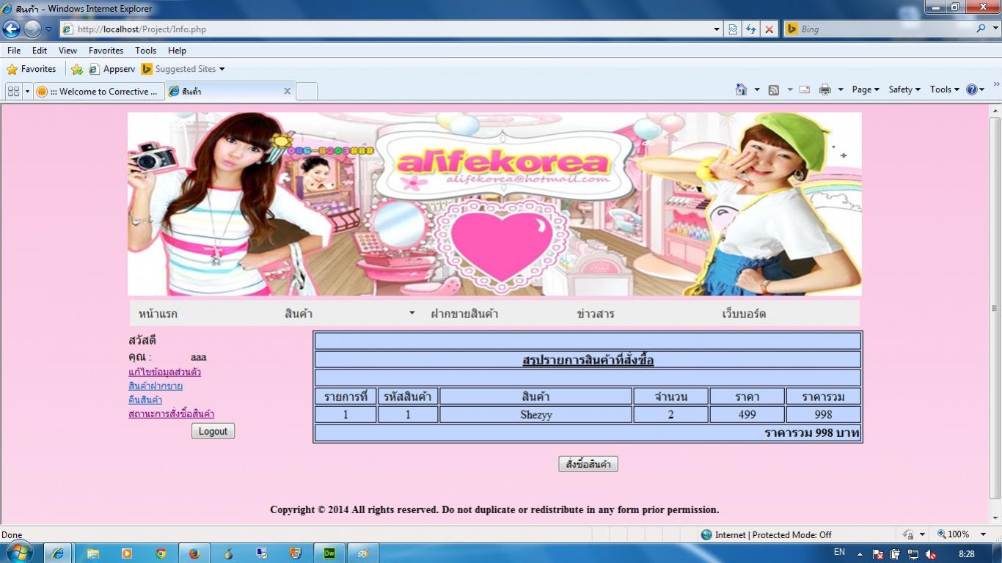The width and height of the screenshot is (1002, 563).
Task: Click the RSS Feeds icon
Action: click(x=774, y=89)
